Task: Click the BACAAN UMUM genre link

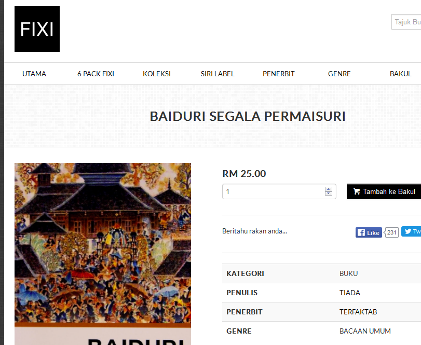Action: point(365,331)
